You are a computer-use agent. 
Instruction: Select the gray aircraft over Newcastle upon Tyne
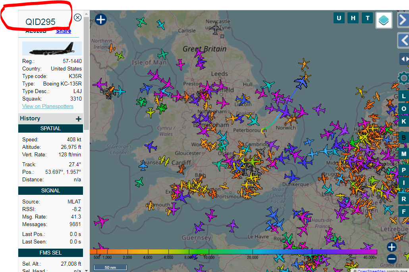point(216,29)
